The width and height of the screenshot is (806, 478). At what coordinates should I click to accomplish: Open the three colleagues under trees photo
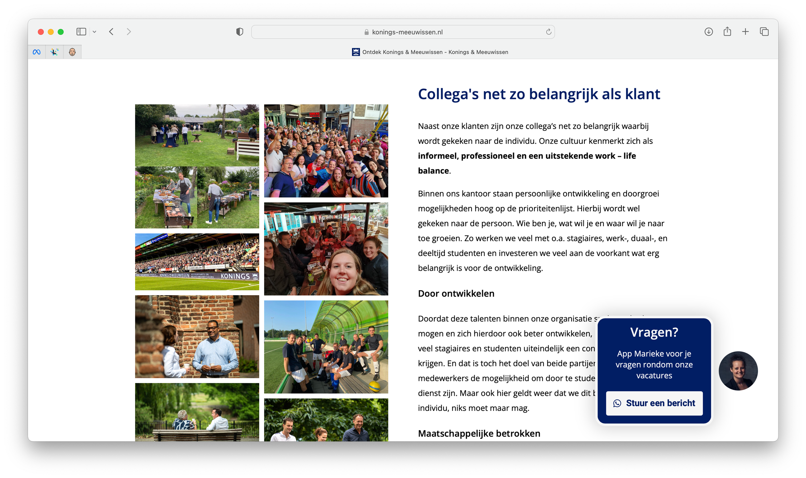pyautogui.click(x=326, y=420)
